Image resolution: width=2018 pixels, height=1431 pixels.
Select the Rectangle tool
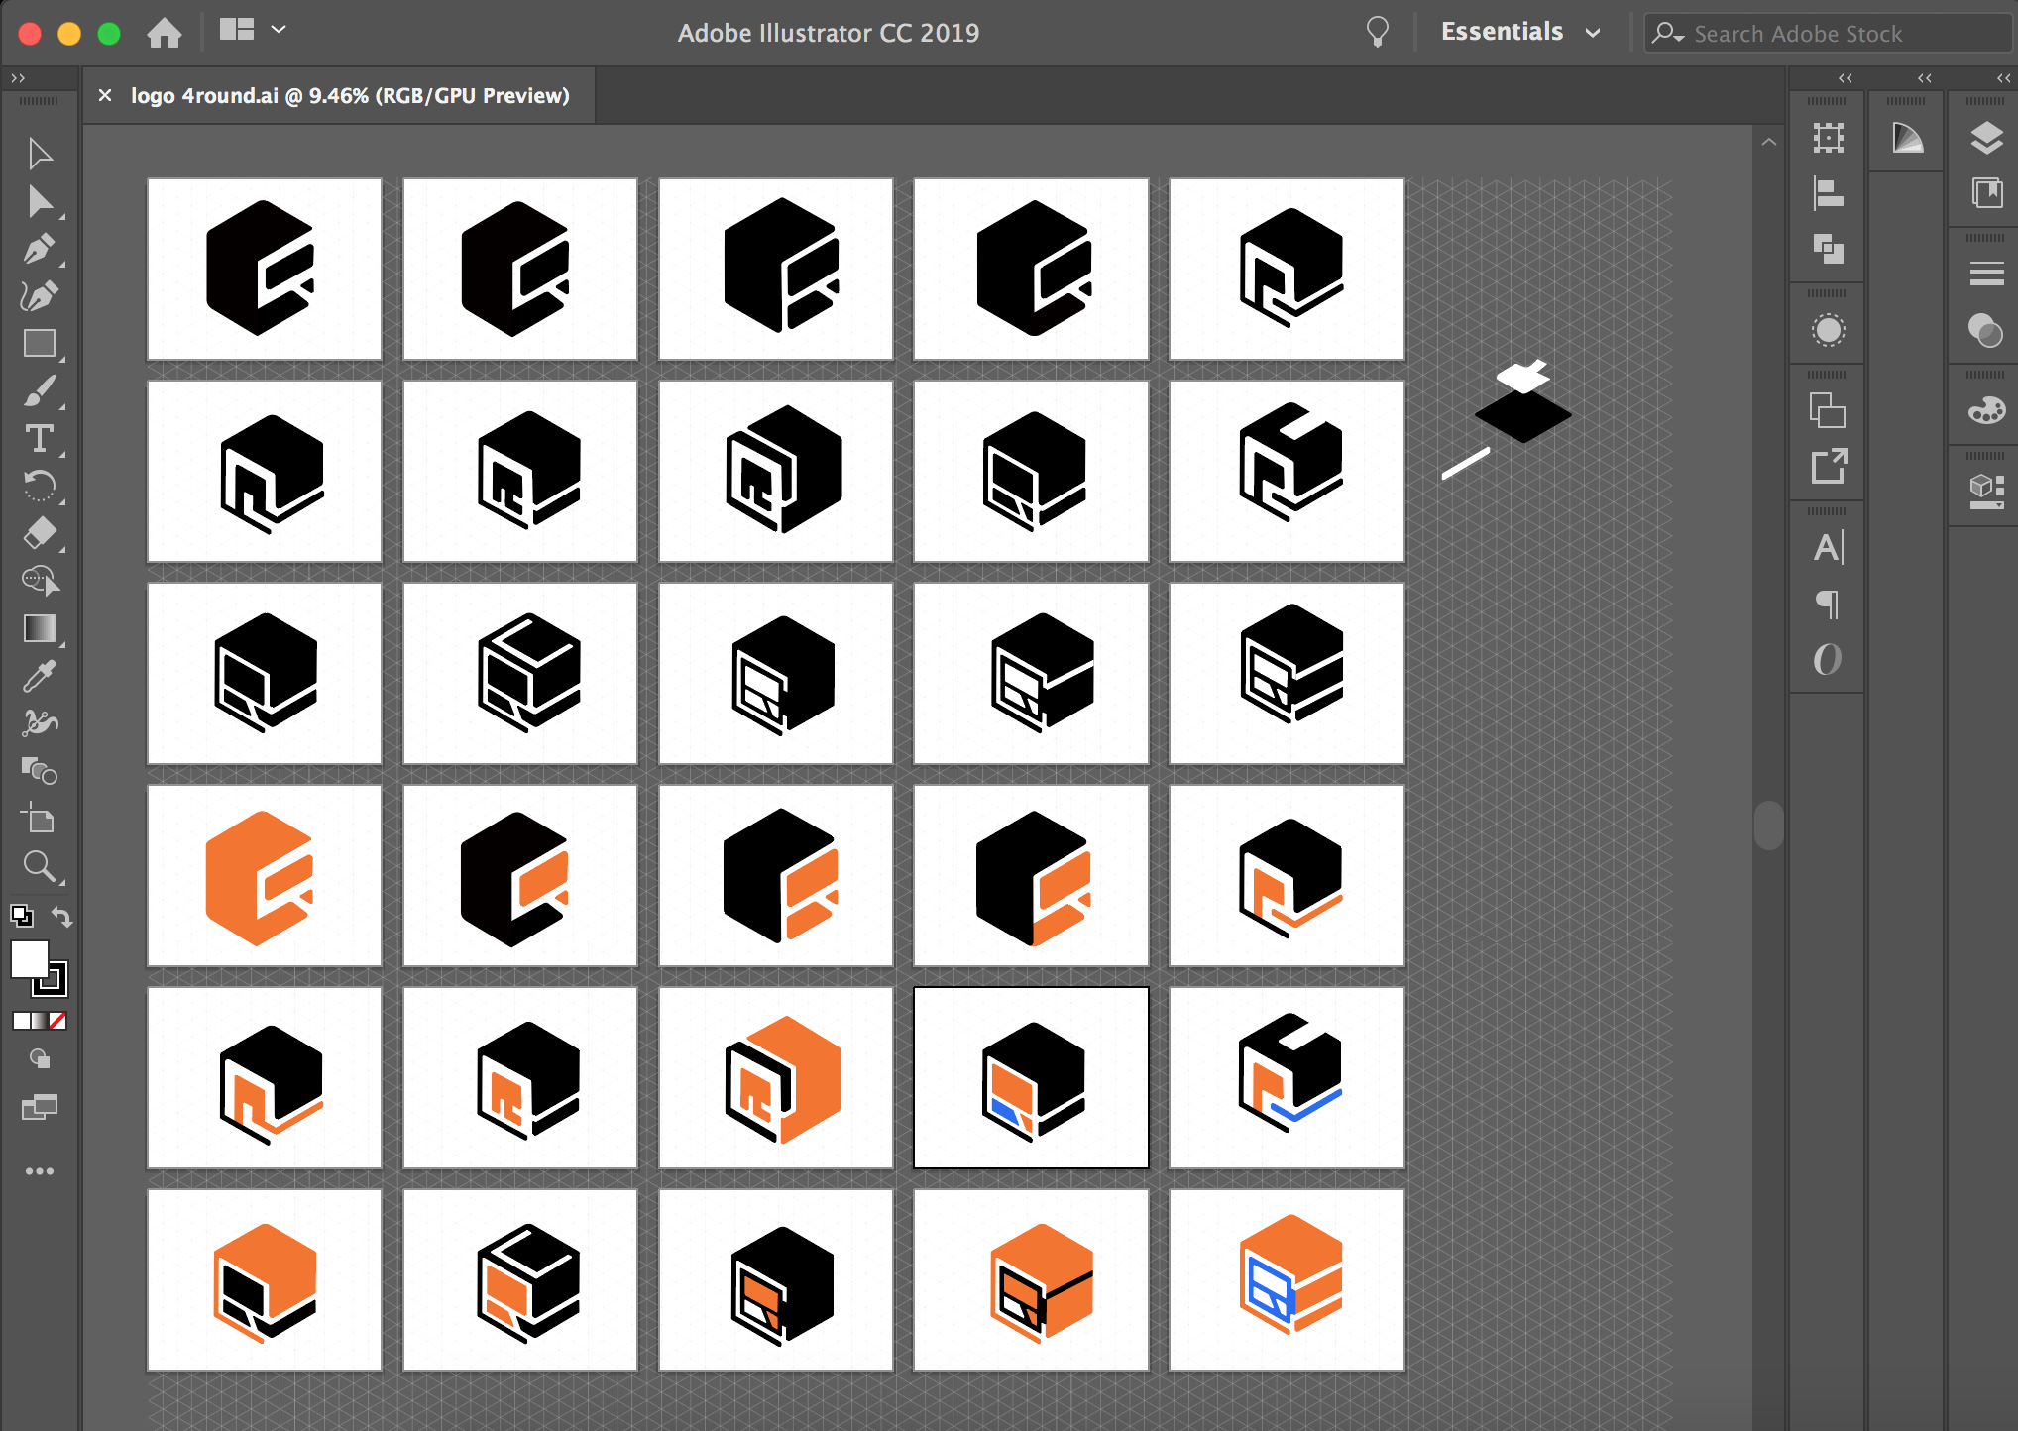coord(39,344)
